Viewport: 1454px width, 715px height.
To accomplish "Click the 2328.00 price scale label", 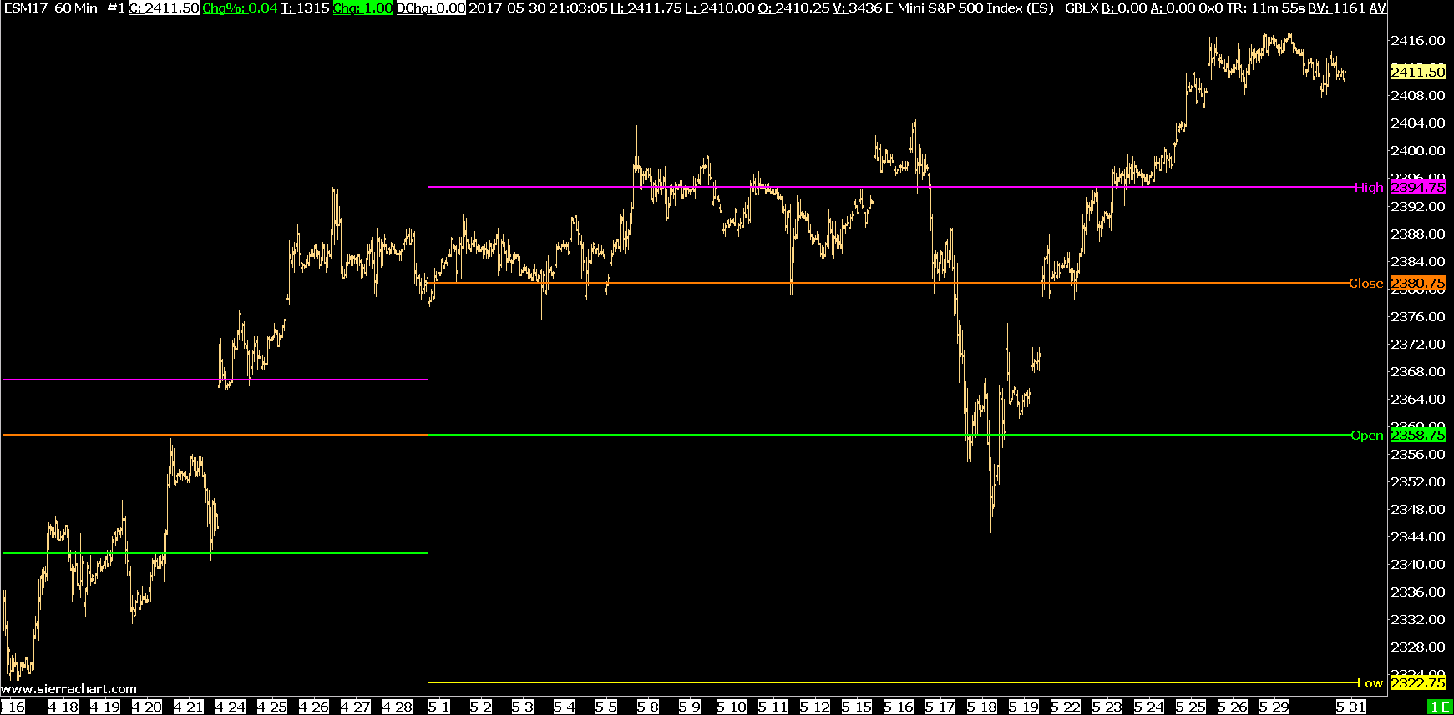I will 1417,647.
